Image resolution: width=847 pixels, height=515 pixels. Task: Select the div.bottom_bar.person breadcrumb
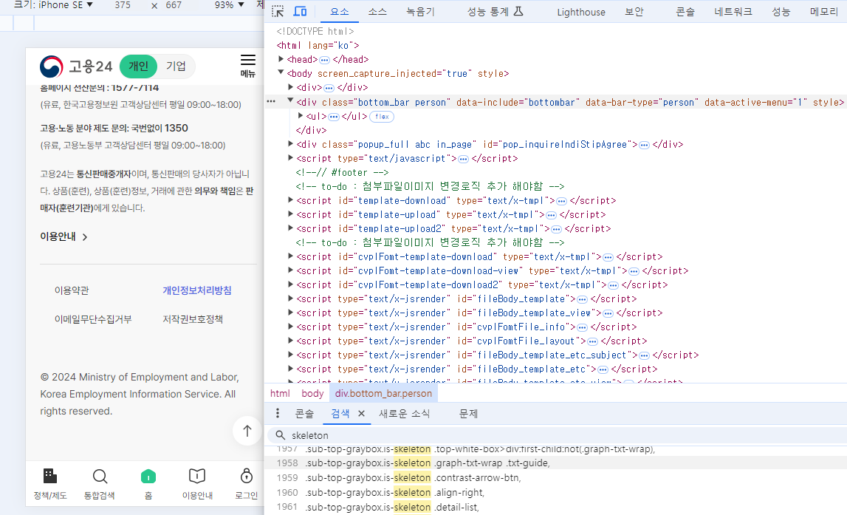point(383,393)
